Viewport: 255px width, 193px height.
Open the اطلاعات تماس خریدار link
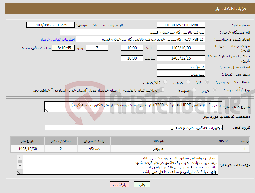[58, 39]
